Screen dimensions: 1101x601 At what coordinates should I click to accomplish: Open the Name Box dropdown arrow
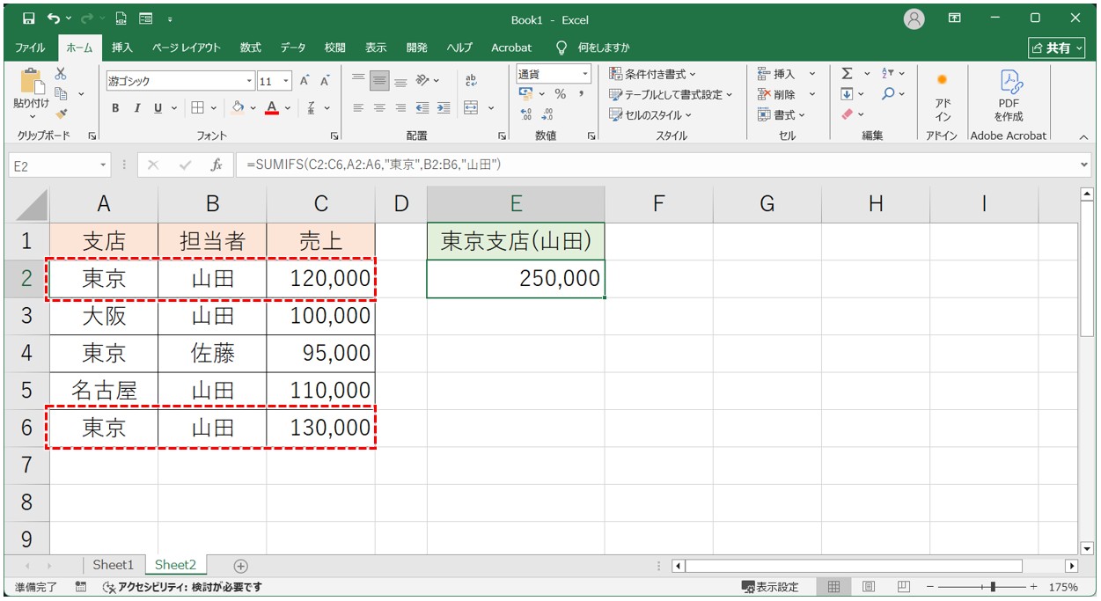(104, 165)
